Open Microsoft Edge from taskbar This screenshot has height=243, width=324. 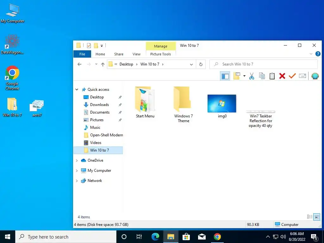tap(155, 237)
